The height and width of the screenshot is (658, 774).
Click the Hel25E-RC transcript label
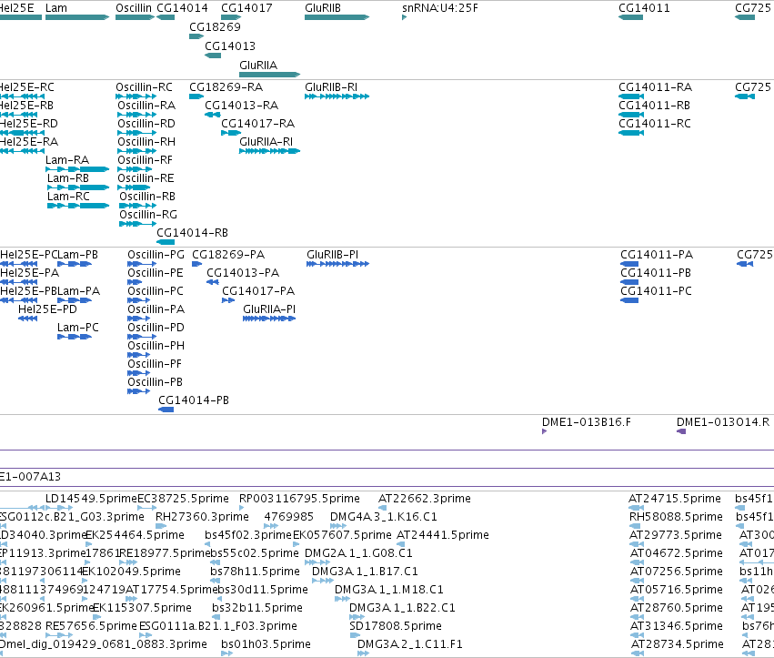pyautogui.click(x=26, y=87)
